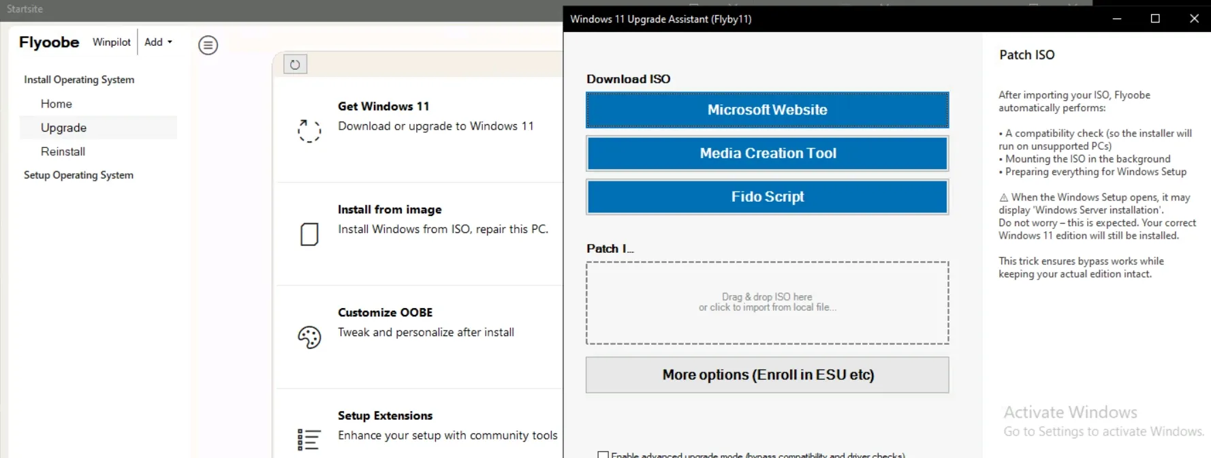
Task: Click the Download ISO heading
Action: [x=628, y=79]
